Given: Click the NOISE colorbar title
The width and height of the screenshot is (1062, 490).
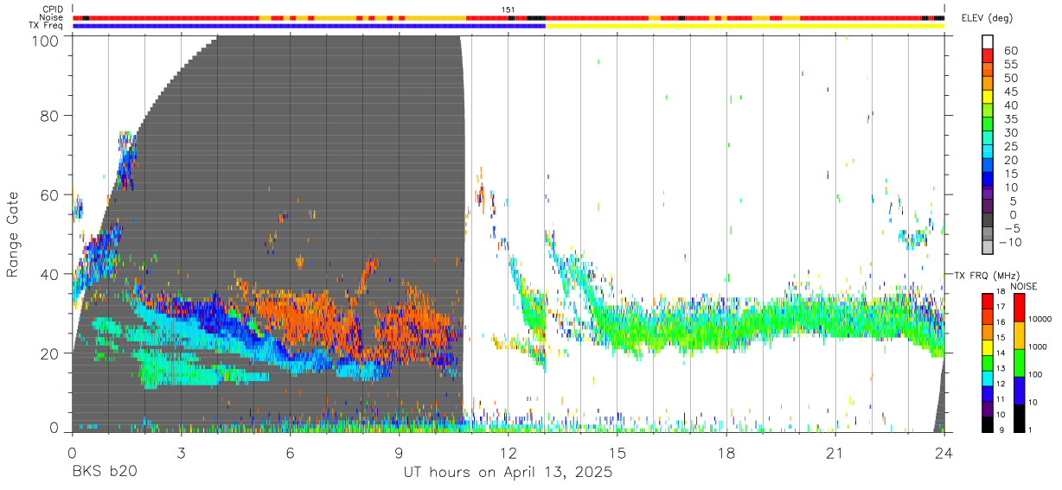Looking at the screenshot, I should tap(1023, 286).
